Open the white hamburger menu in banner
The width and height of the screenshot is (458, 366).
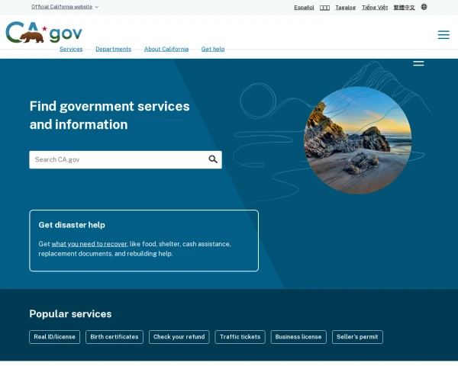(418, 63)
